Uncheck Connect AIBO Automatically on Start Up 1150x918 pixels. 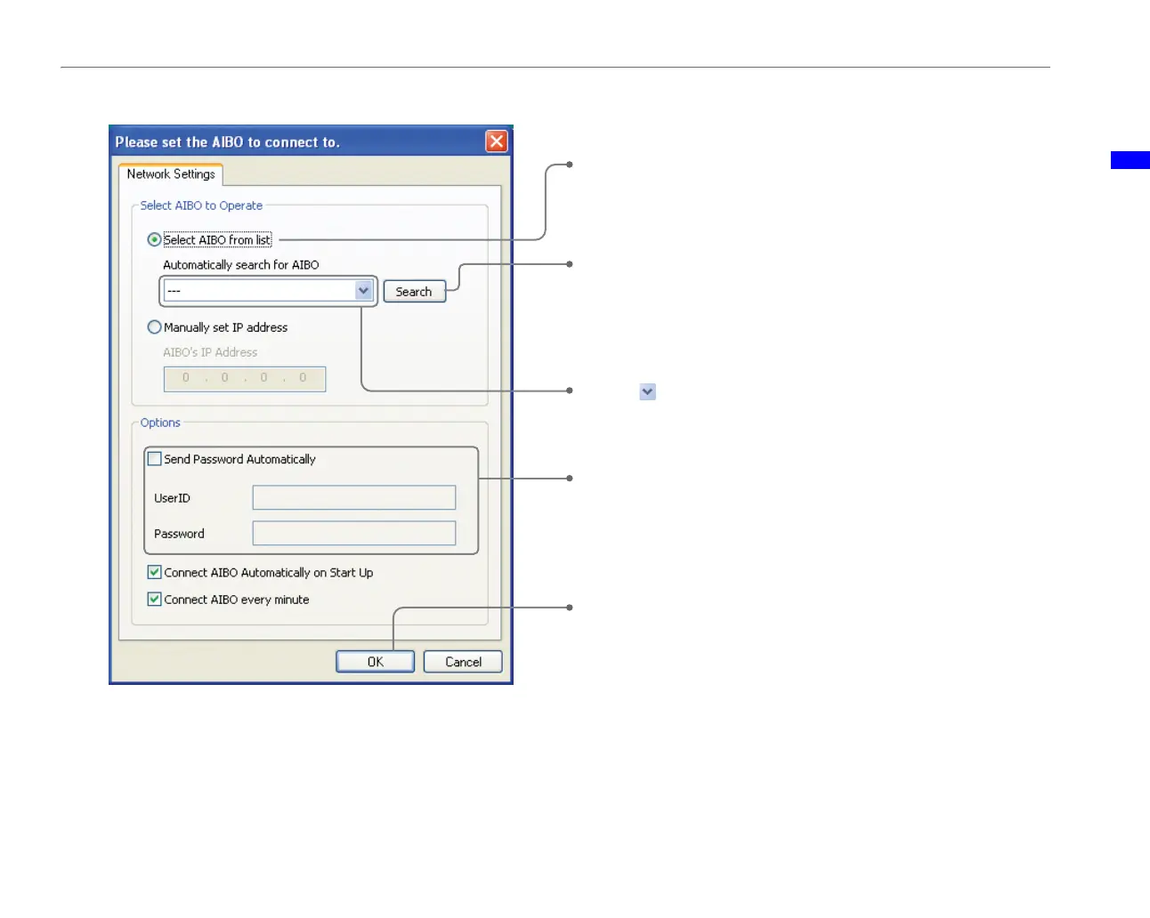click(155, 573)
